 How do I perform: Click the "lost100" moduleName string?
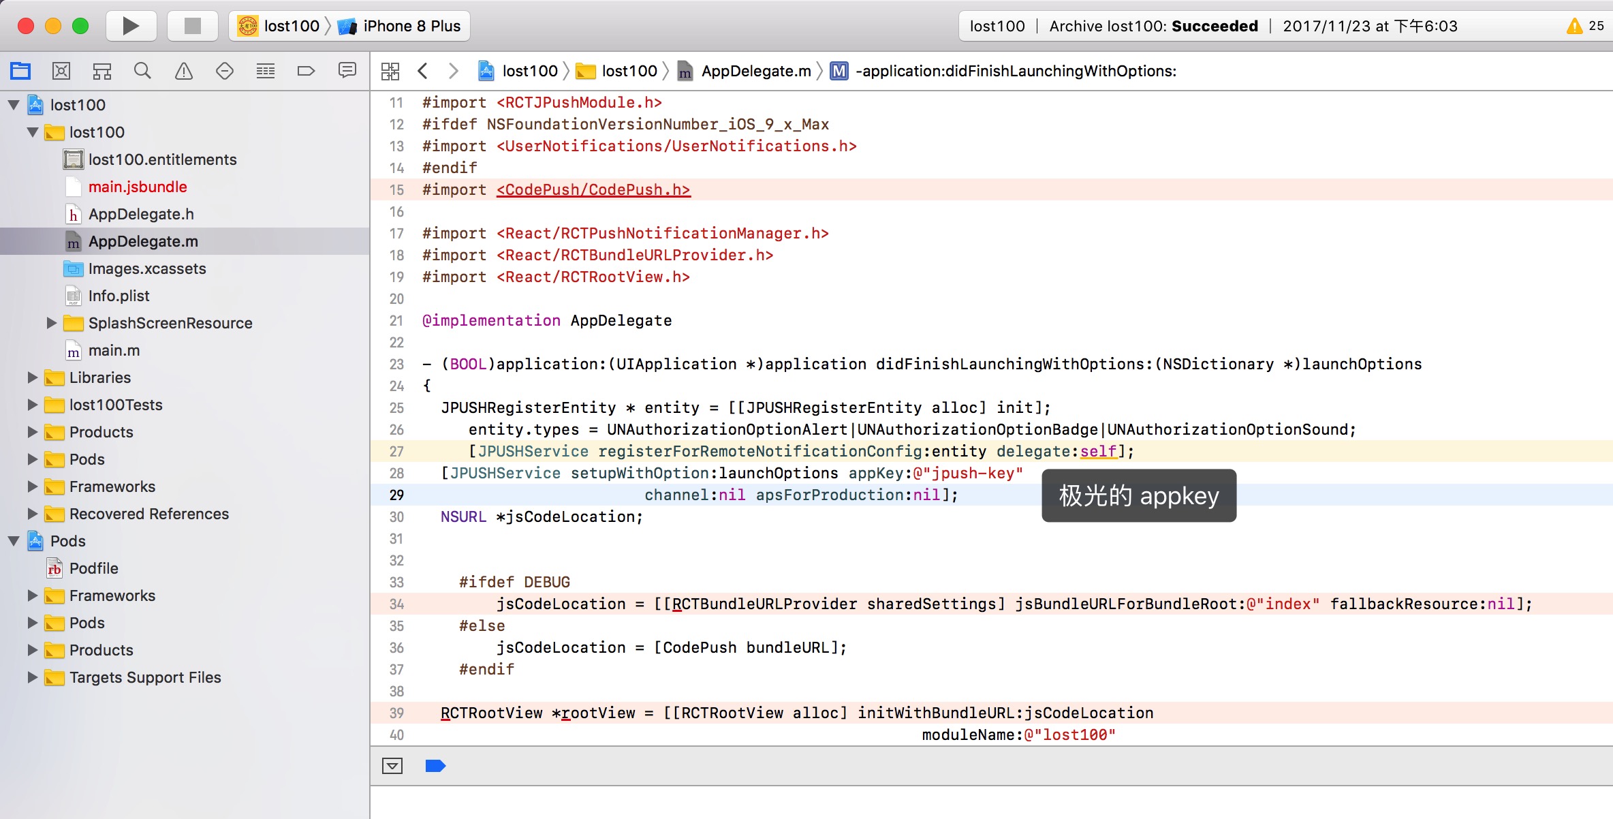click(1070, 735)
